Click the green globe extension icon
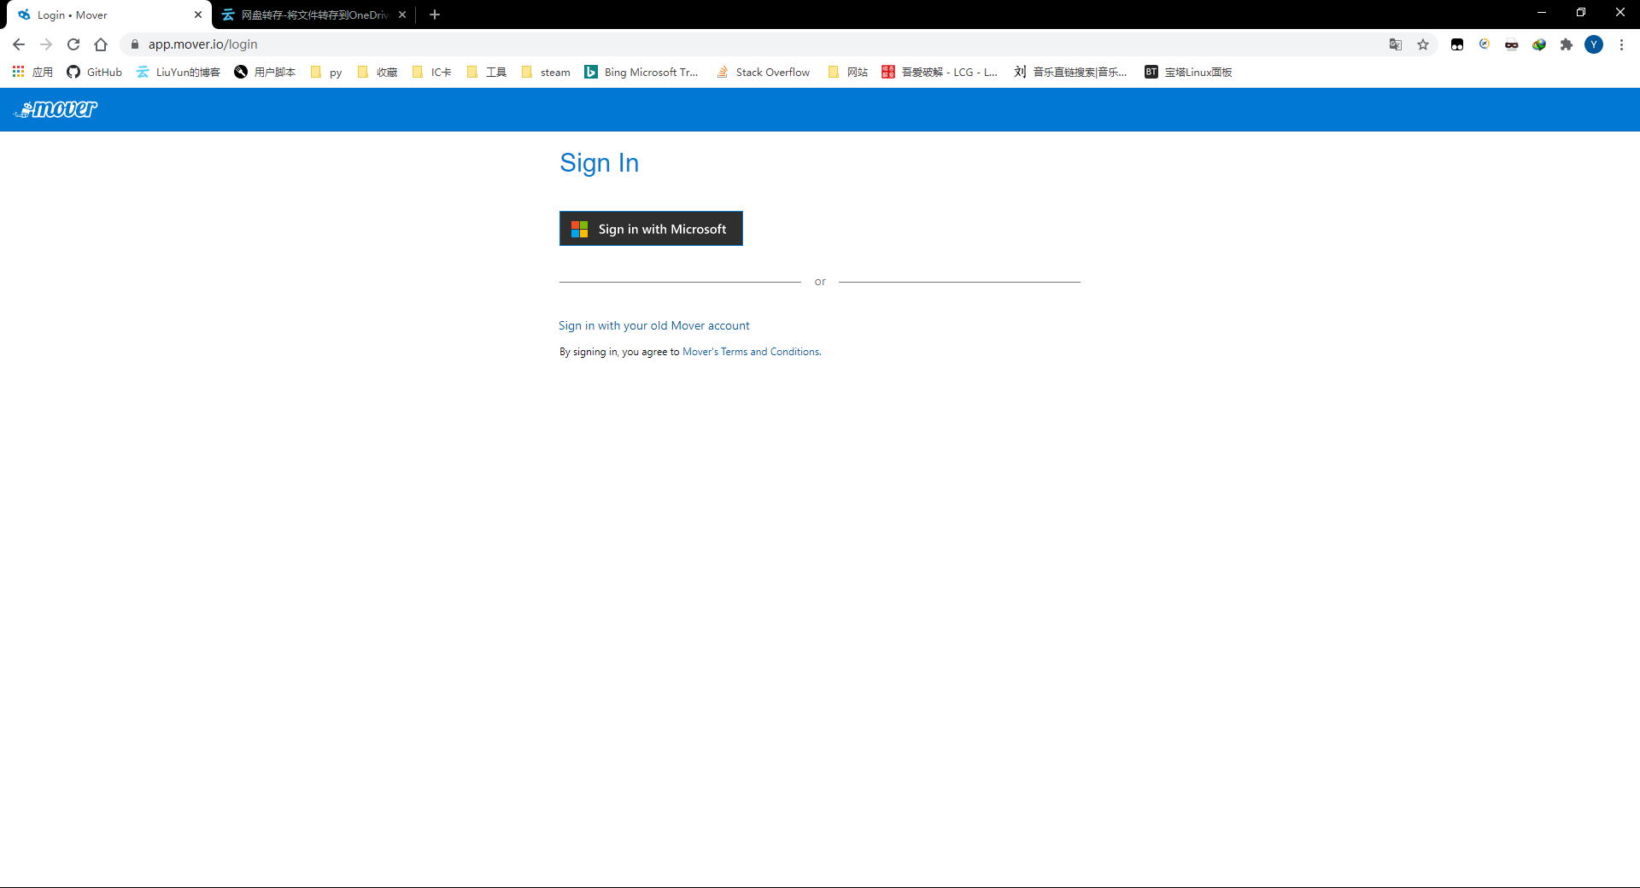The image size is (1640, 888). pos(1539,44)
